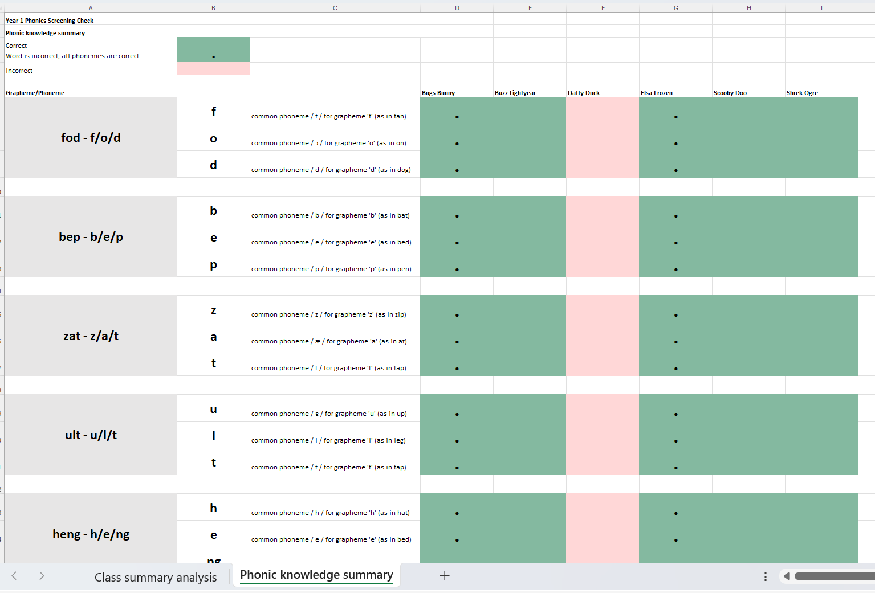Click the pink Incorrect legend cell
Viewport: 875px width, 593px height.
[213, 68]
